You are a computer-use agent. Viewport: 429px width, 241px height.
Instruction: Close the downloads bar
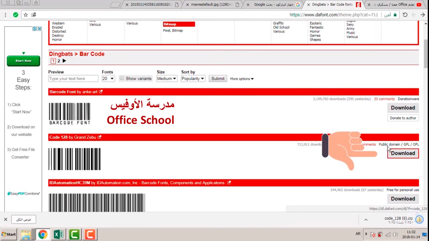5,220
